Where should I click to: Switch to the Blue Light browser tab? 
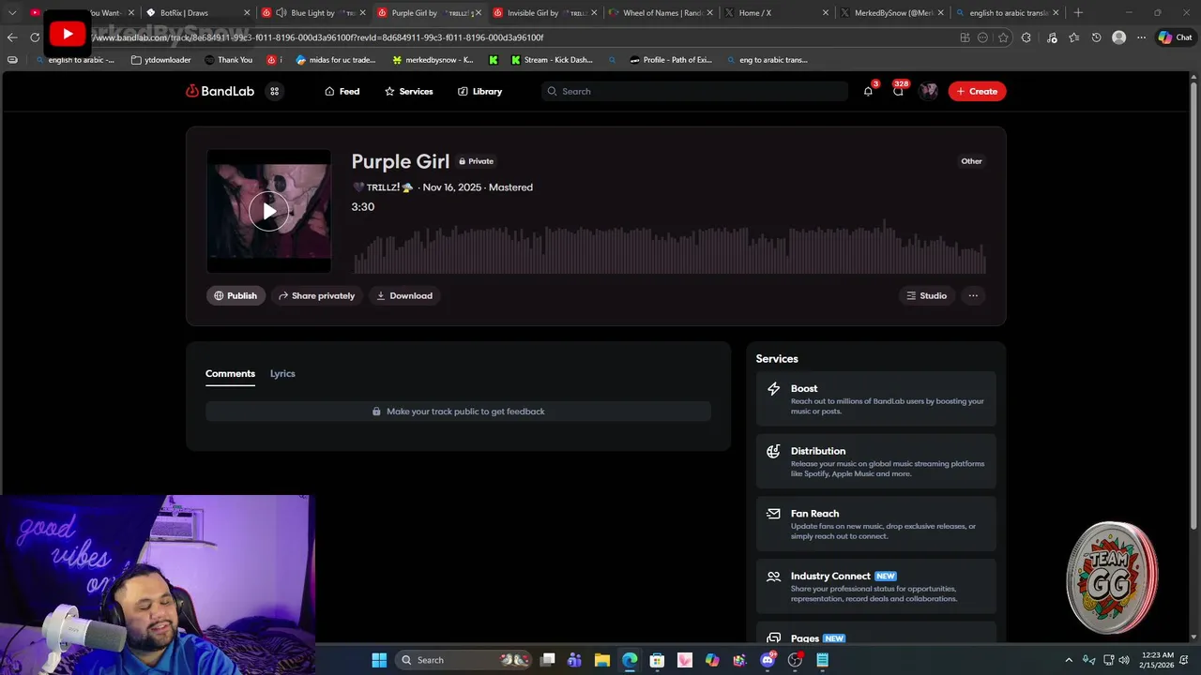point(312,13)
